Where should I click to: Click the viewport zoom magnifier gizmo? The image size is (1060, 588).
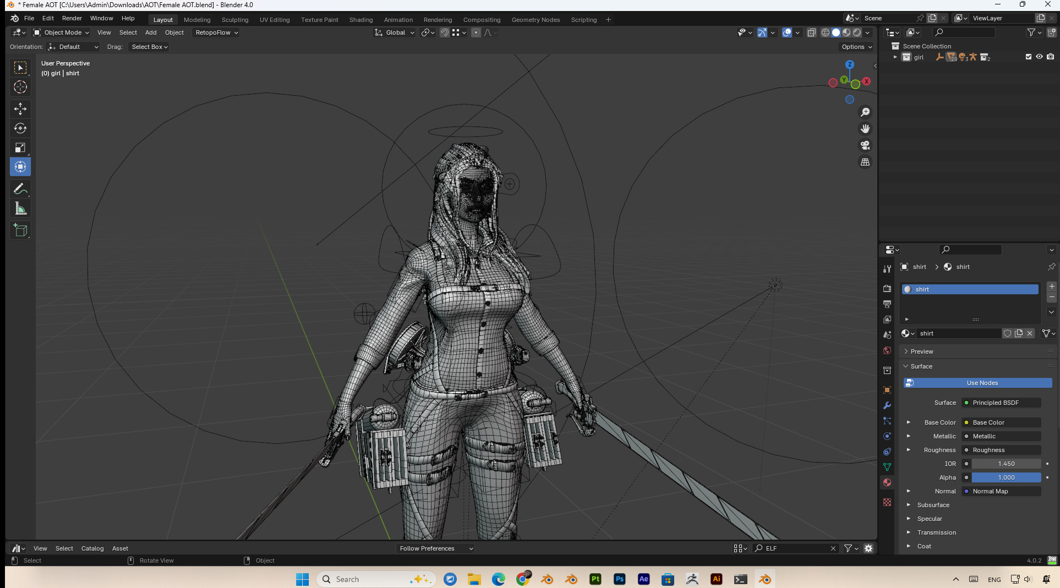pos(865,112)
